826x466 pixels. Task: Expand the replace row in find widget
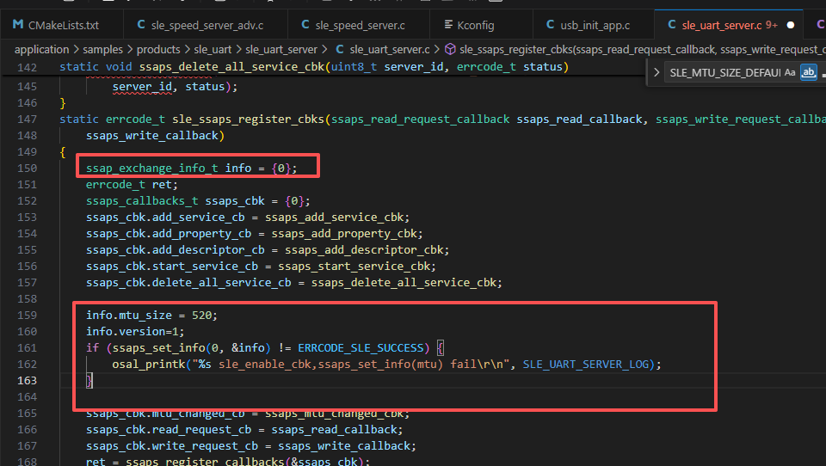657,73
